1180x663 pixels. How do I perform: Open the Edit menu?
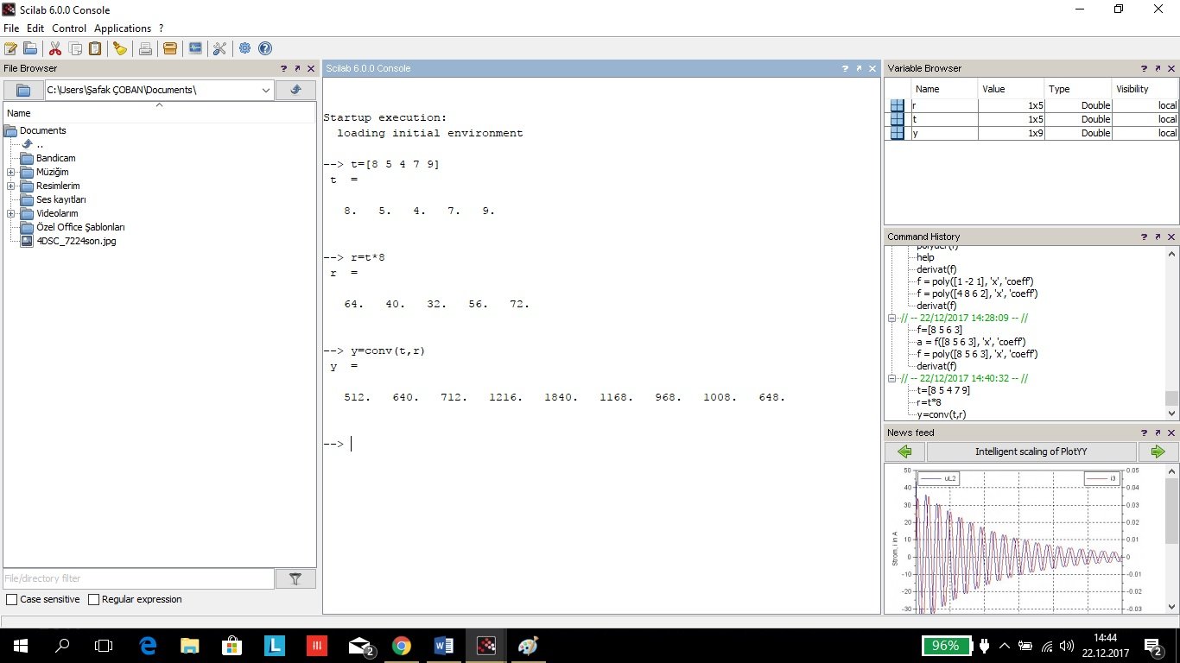[x=35, y=28]
